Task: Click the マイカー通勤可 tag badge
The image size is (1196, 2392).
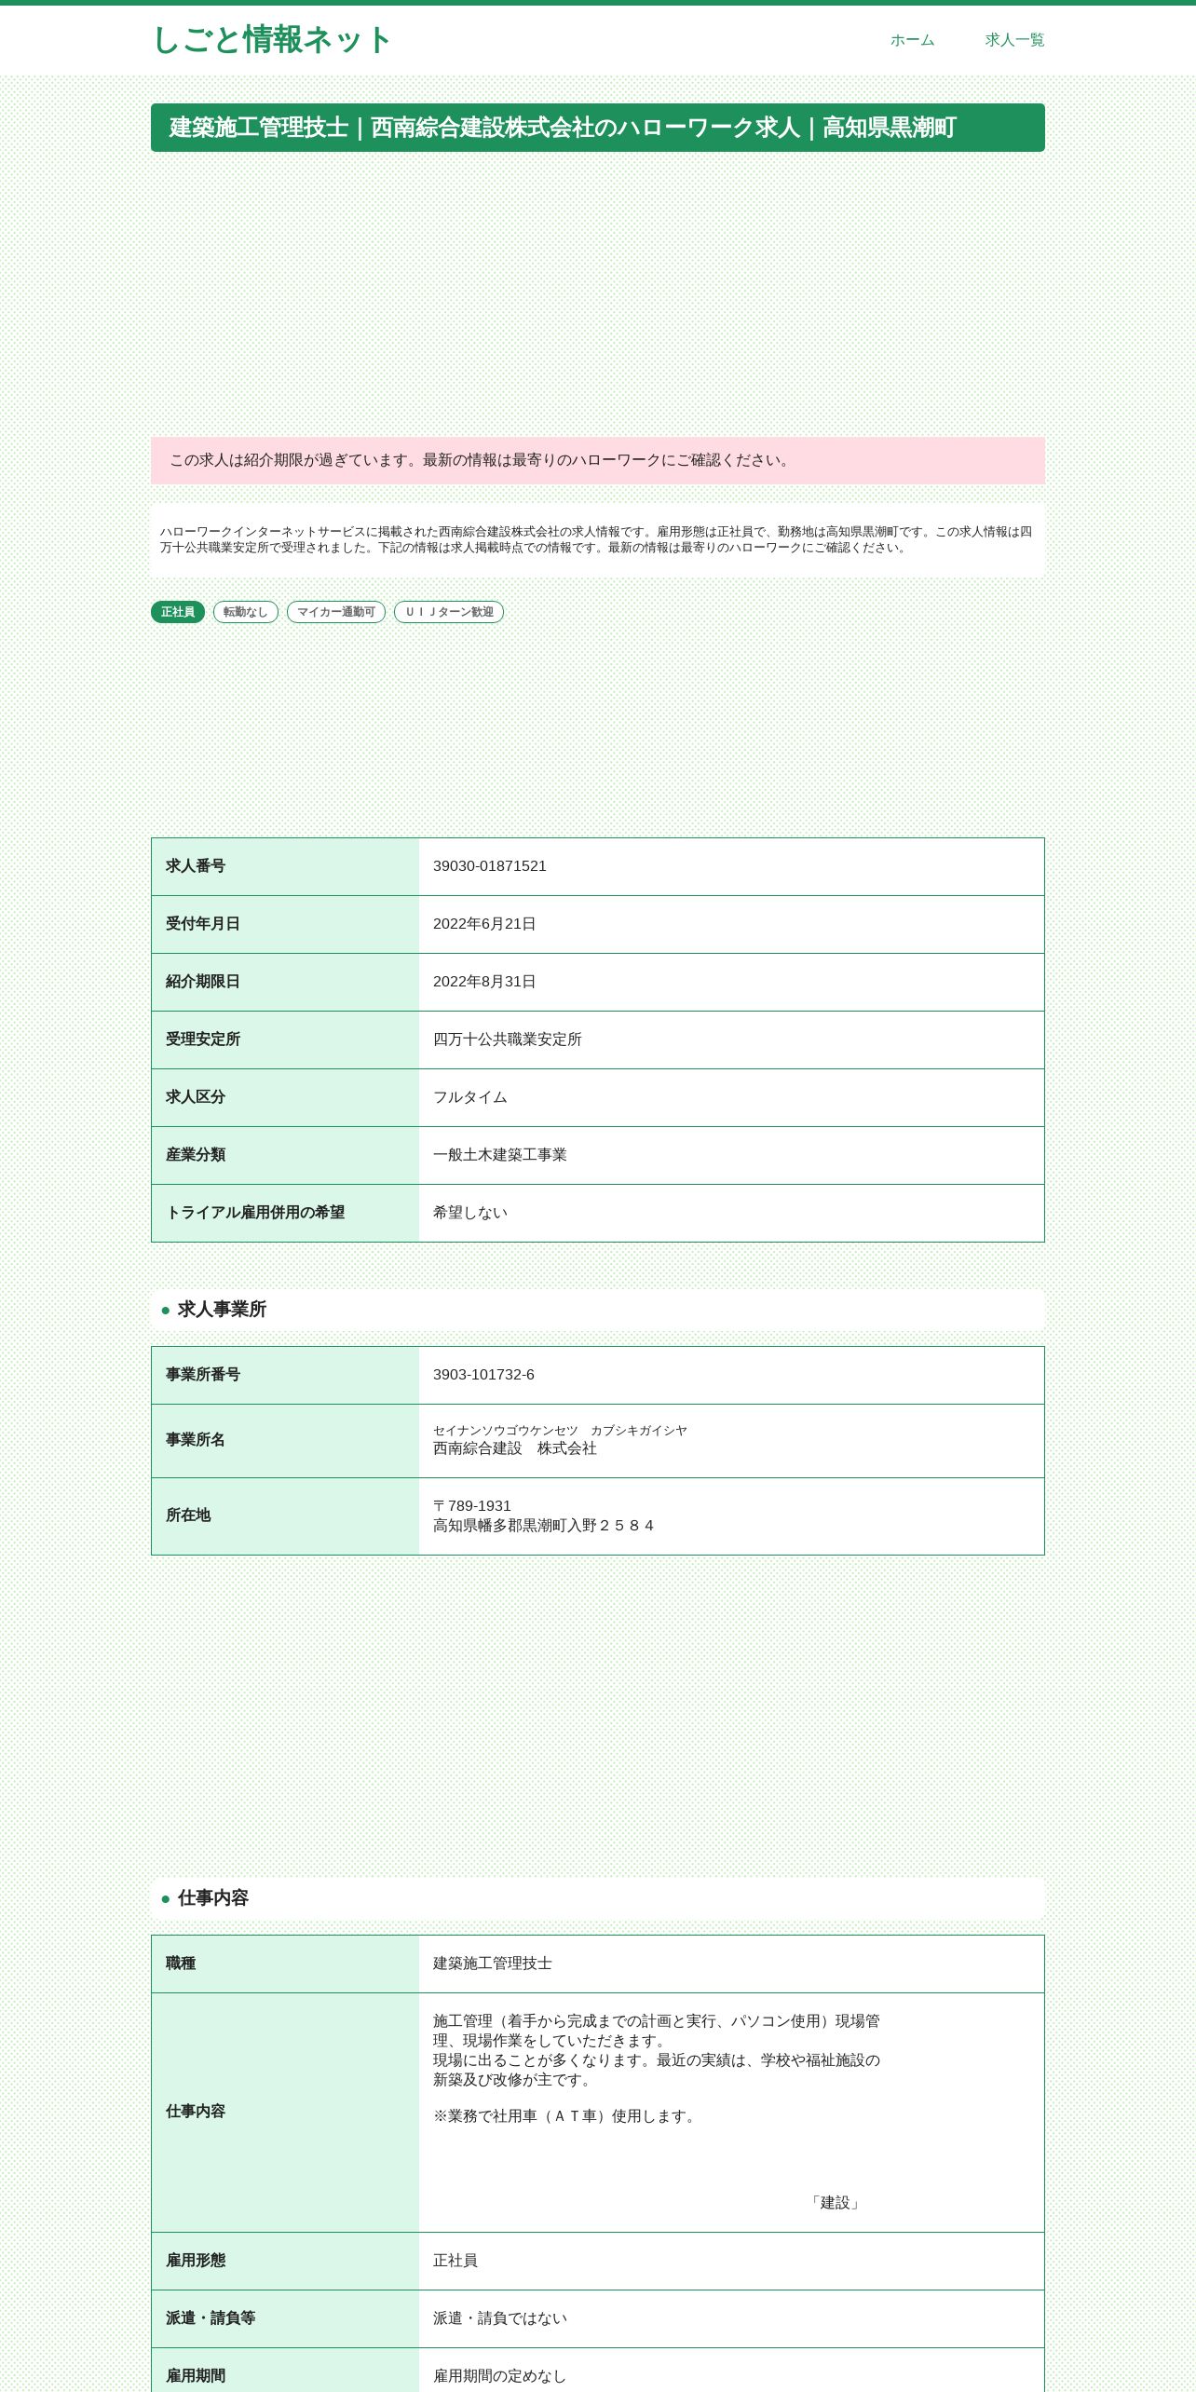Action: coord(336,612)
